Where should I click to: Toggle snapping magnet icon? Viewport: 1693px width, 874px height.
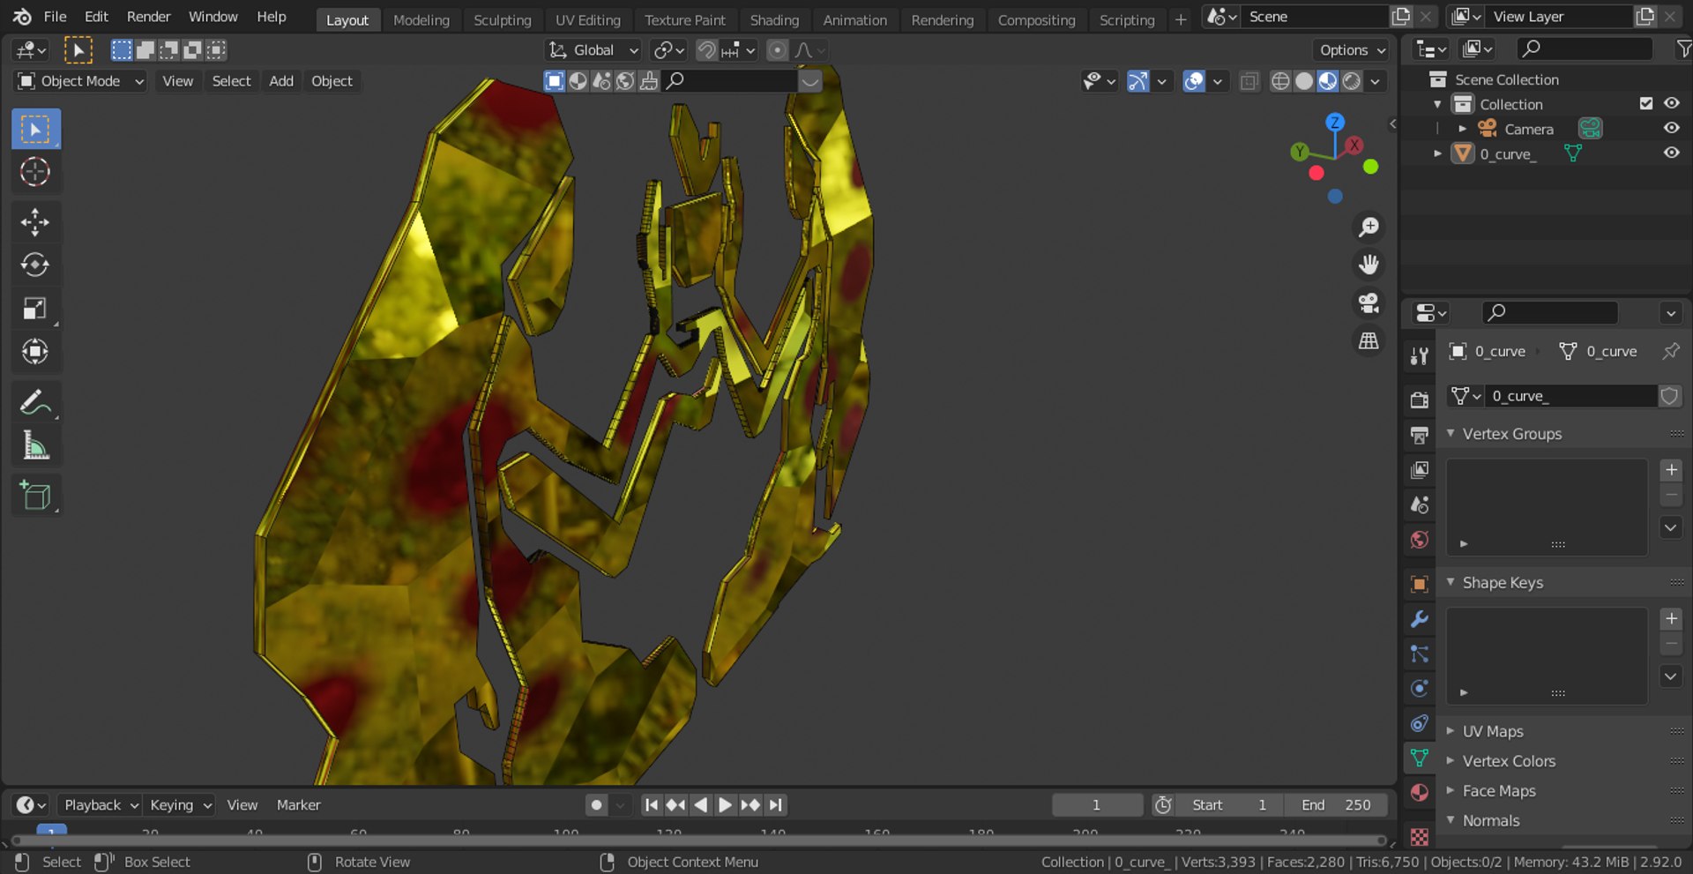click(706, 50)
